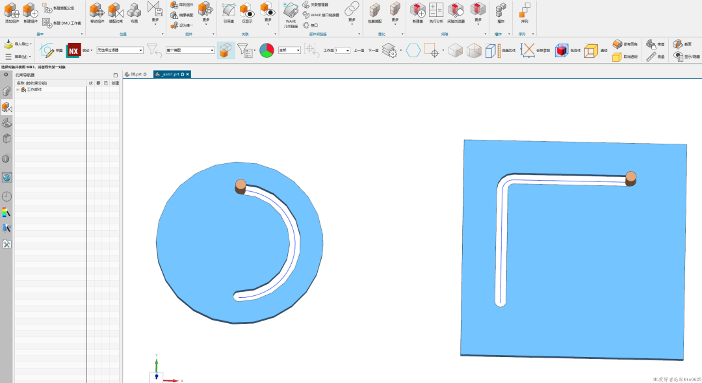
Task: Toggle the 显示/隐藏 visibility button
Action: (x=678, y=57)
